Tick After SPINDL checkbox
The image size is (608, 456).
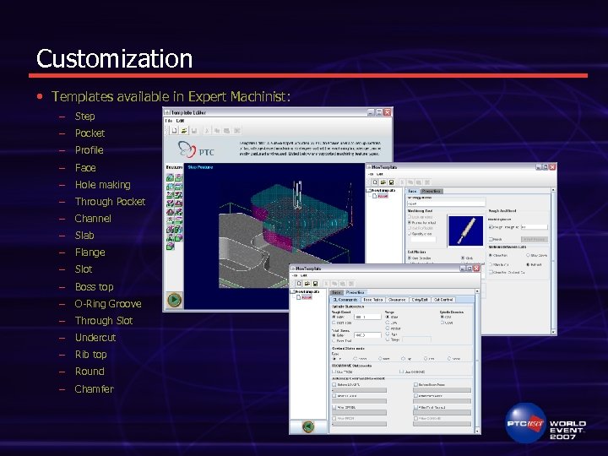point(334,408)
